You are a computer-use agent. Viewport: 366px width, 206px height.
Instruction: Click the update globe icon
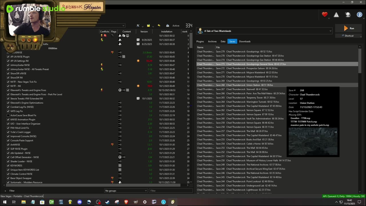coord(348,15)
